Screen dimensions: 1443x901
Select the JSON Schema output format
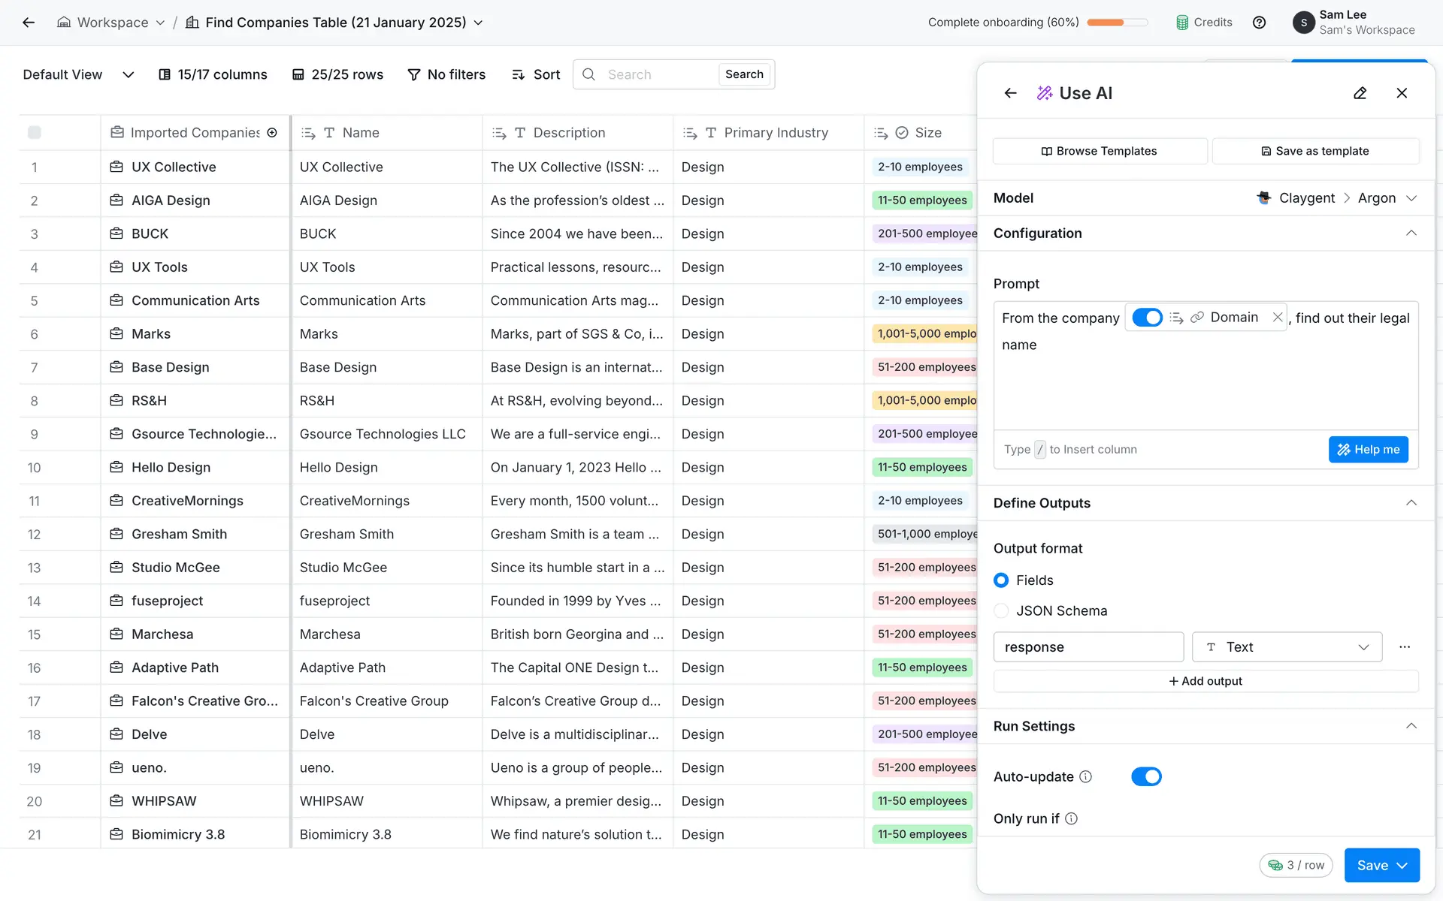tap(1001, 610)
